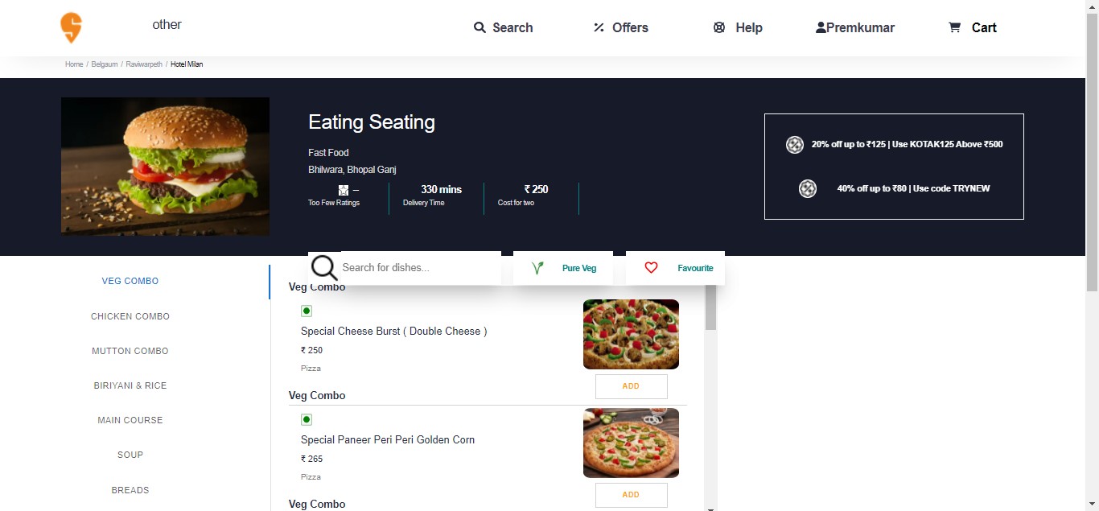This screenshot has height=511, width=1099.
Task: Click the veg indicator on Special Cheese Burst
Action: click(x=307, y=311)
